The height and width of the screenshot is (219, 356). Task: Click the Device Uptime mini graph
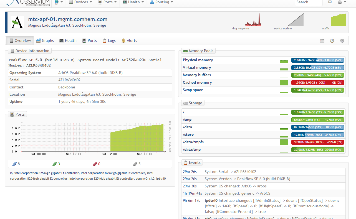coord(296,20)
